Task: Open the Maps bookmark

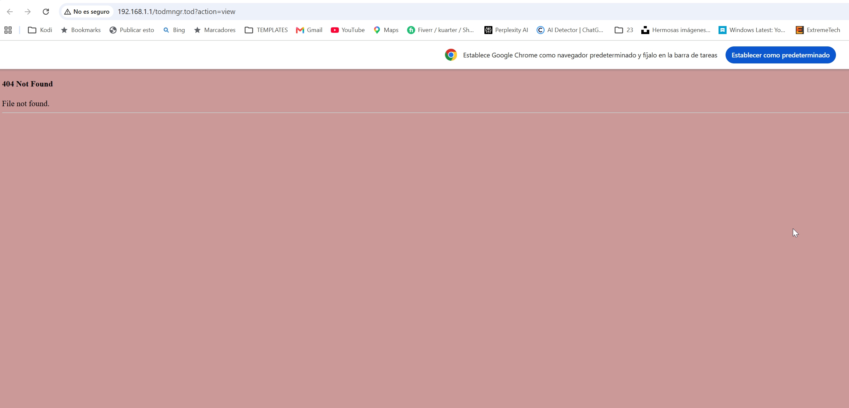Action: 386,30
